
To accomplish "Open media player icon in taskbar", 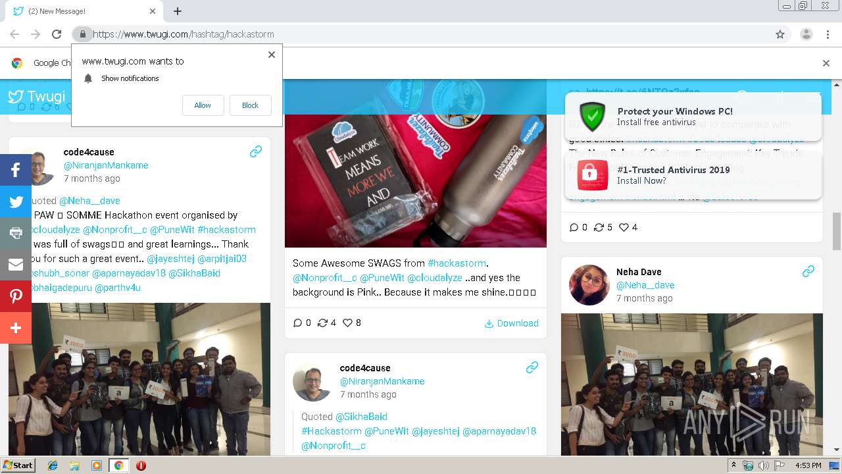I will 97,465.
